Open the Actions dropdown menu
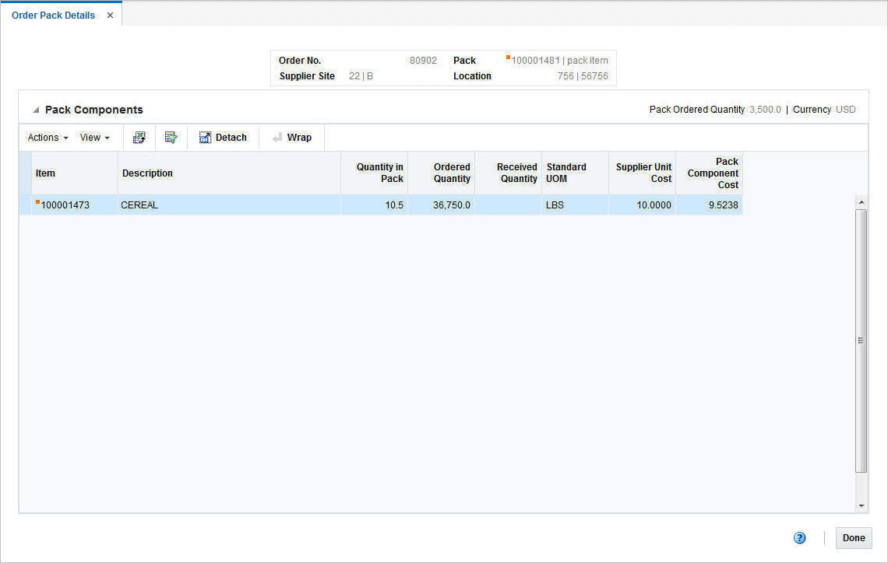Viewport: 888px width, 563px height. pyautogui.click(x=48, y=138)
